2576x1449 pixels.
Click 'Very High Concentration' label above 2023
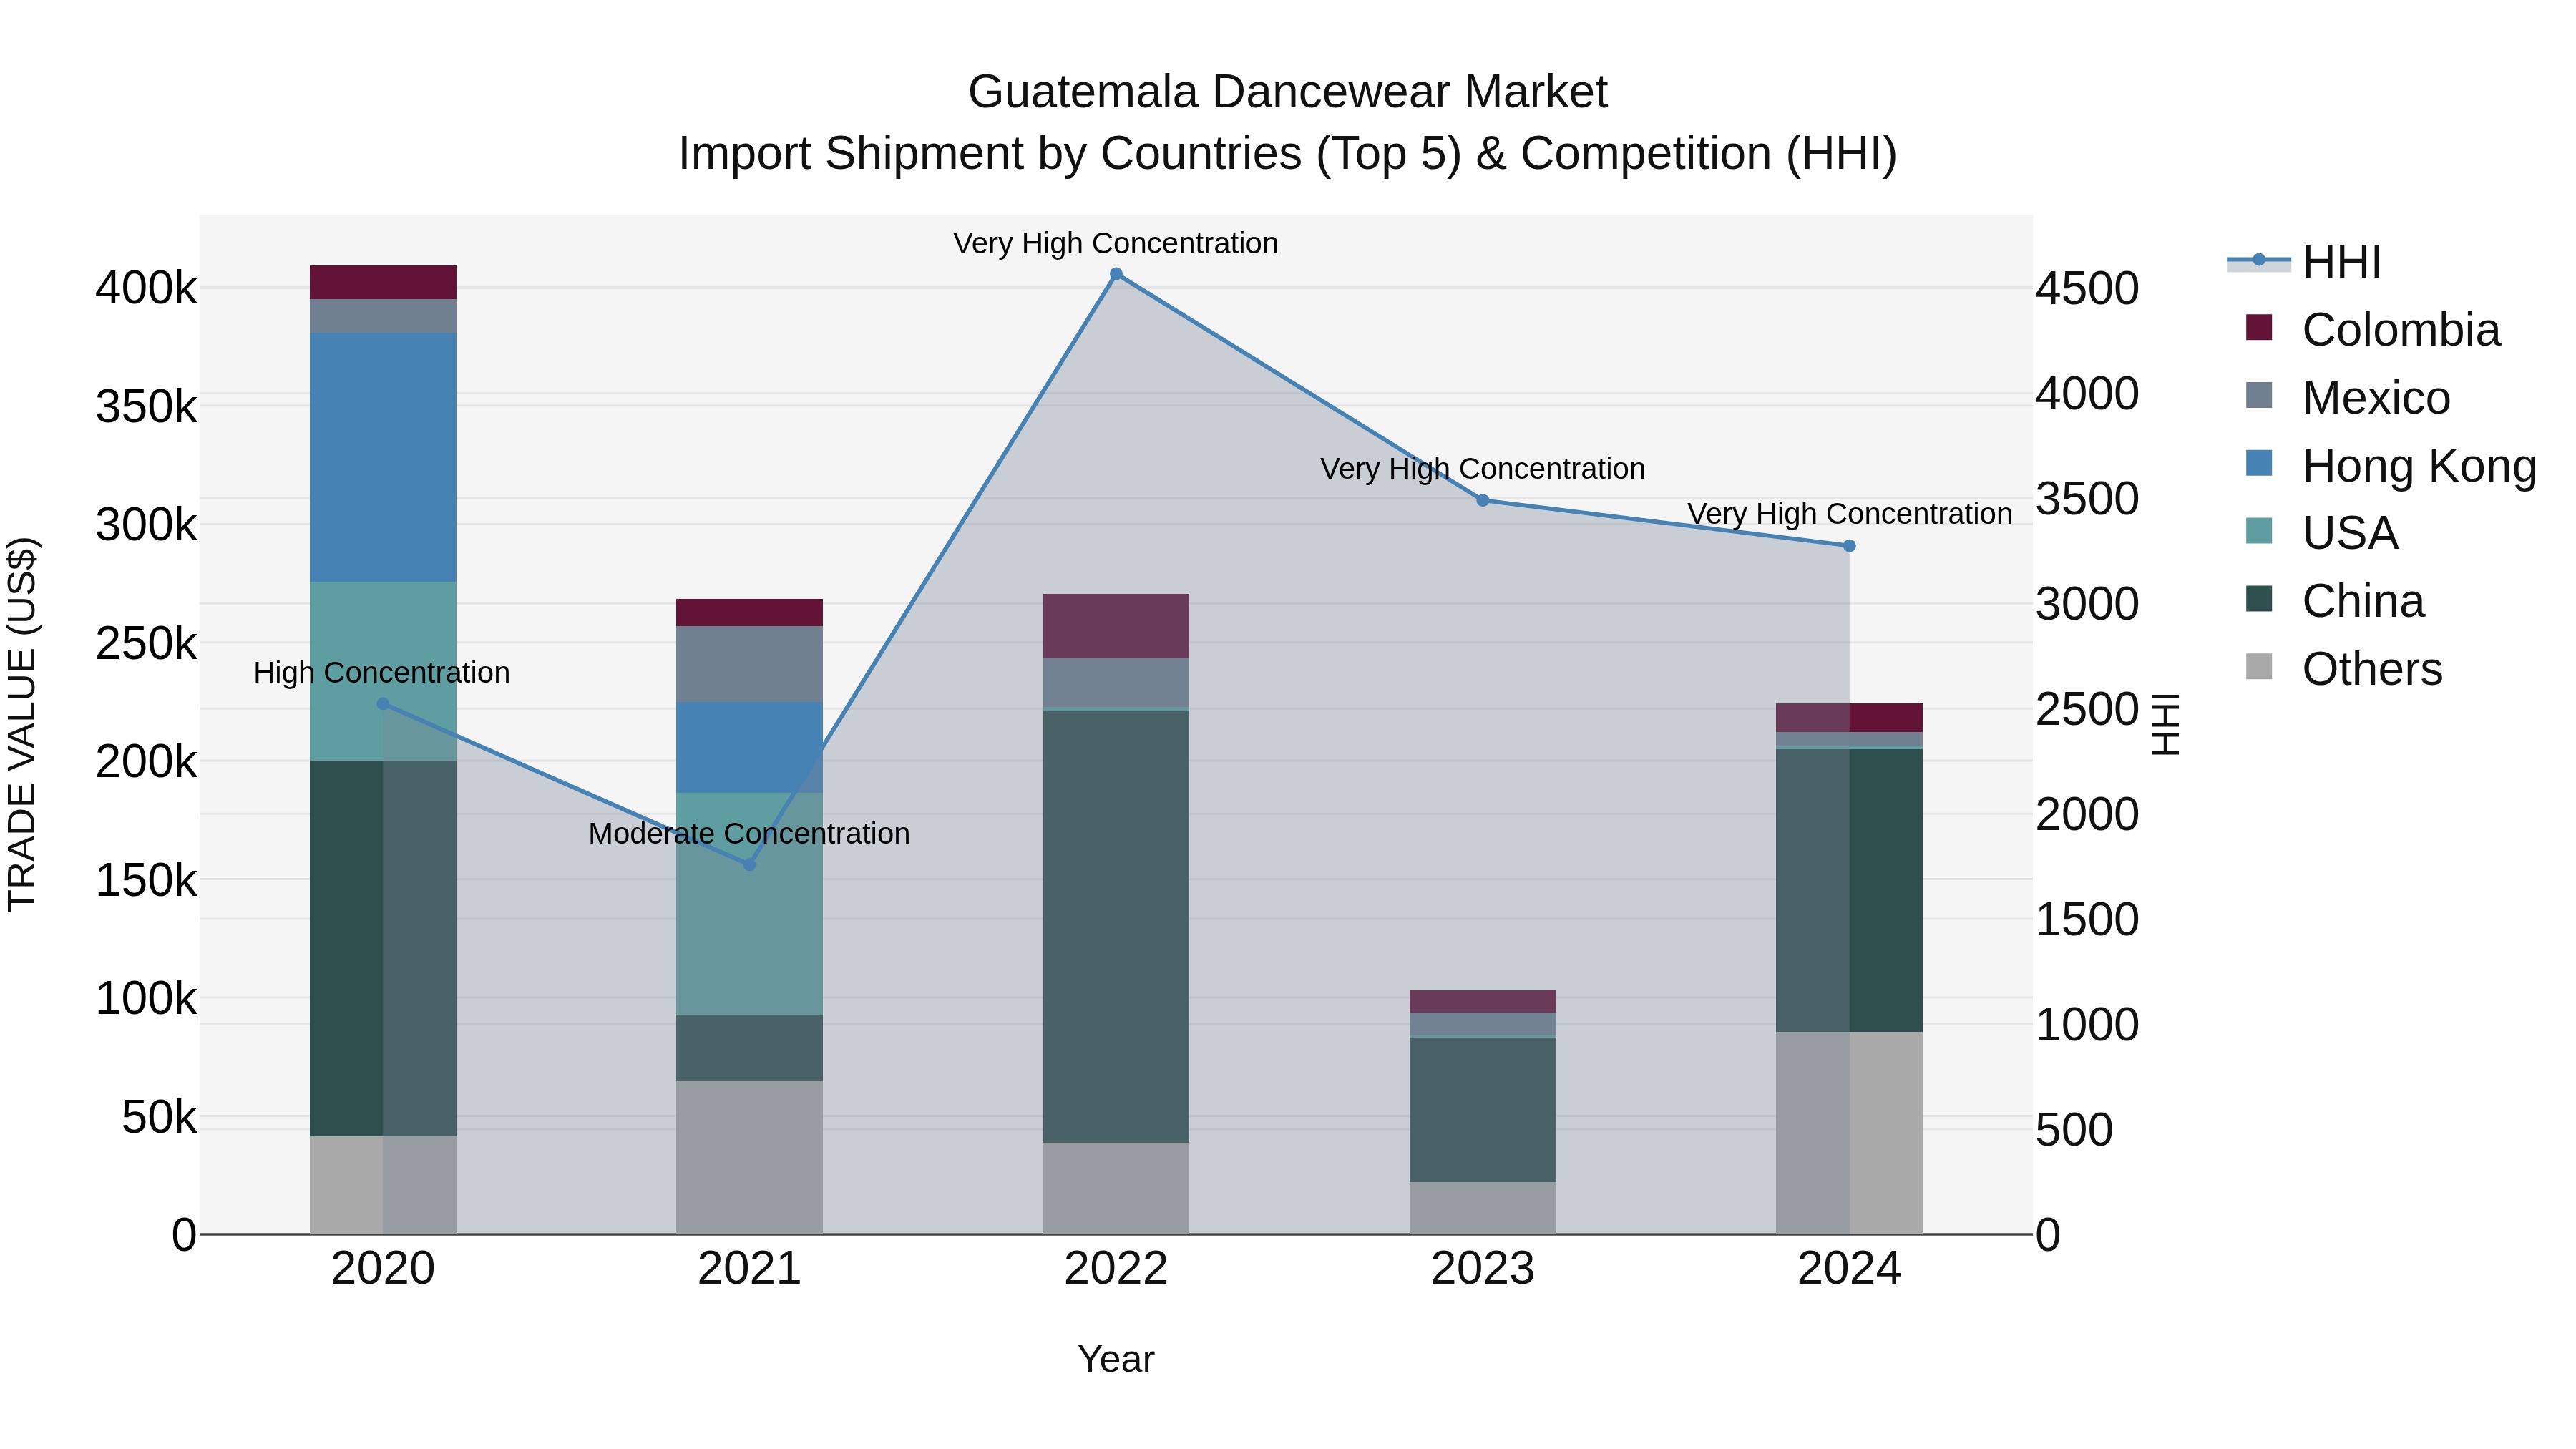1483,468
